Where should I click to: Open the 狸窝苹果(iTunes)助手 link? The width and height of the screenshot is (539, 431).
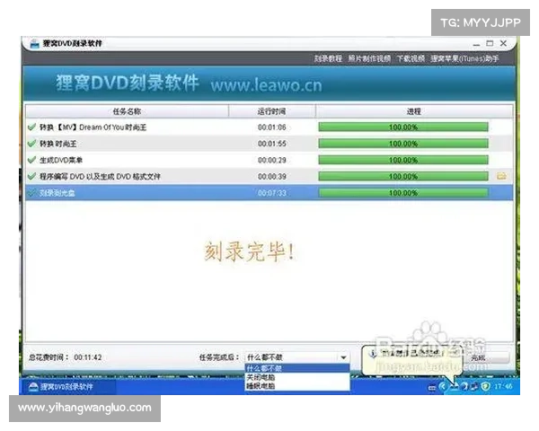pos(464,58)
